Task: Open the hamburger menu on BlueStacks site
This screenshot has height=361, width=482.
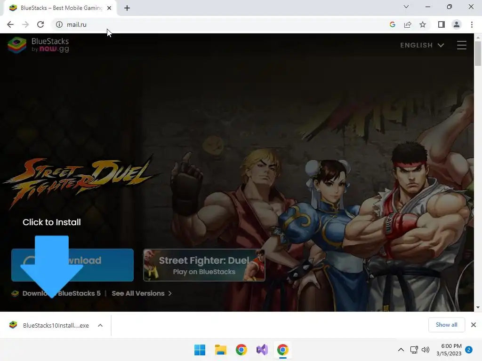Action: (461, 45)
